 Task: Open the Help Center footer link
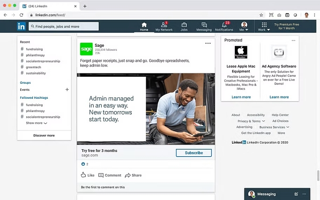coord(280,115)
